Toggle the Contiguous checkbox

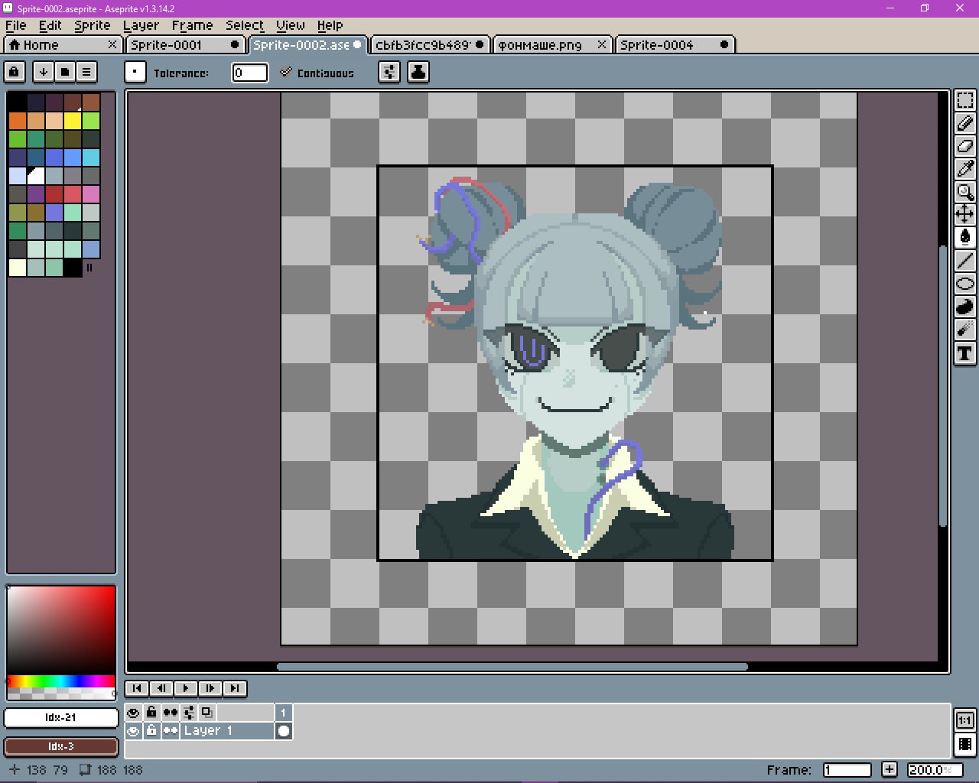pos(286,73)
